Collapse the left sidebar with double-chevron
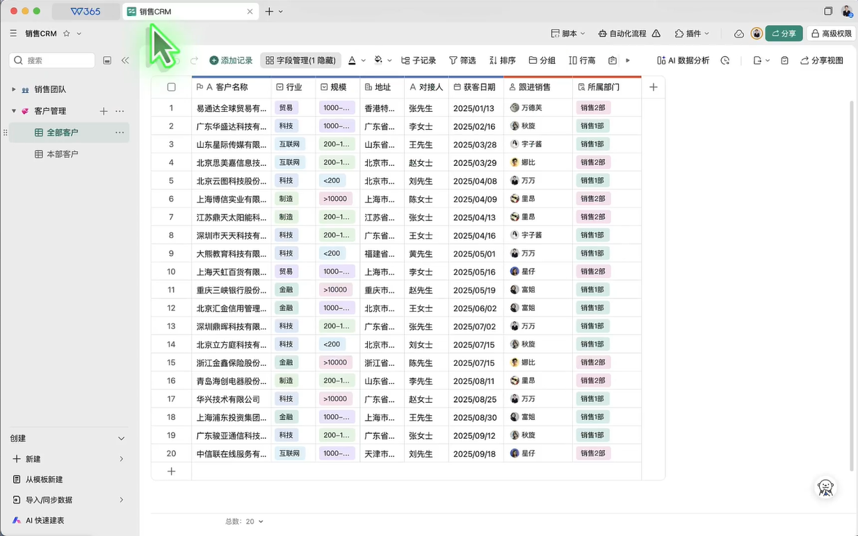Viewport: 858px width, 536px height. [x=125, y=60]
